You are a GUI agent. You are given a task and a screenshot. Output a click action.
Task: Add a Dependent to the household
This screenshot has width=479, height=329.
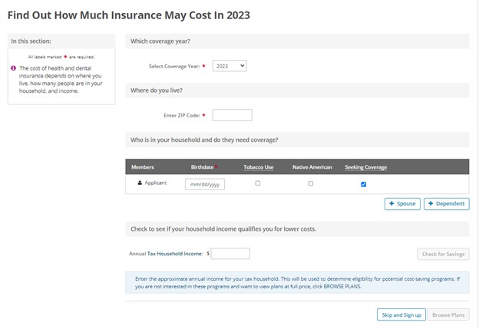[446, 204]
